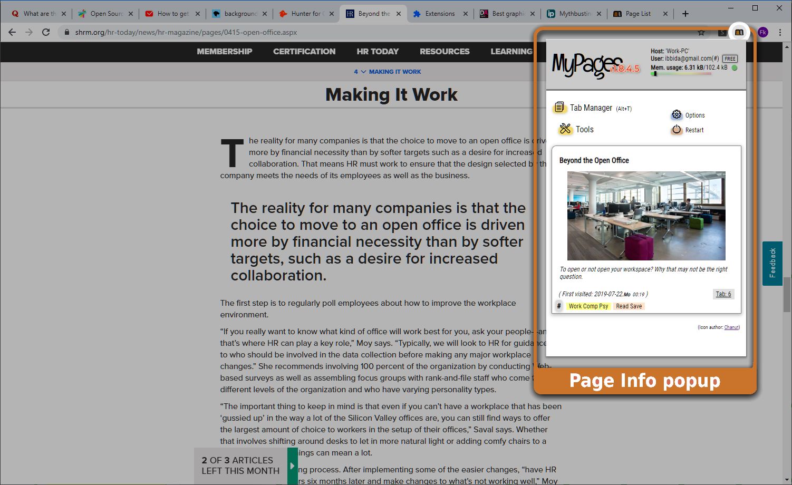The image size is (792, 485).
Task: Expand the articles-left banner with the green arrow
Action: pos(292,465)
